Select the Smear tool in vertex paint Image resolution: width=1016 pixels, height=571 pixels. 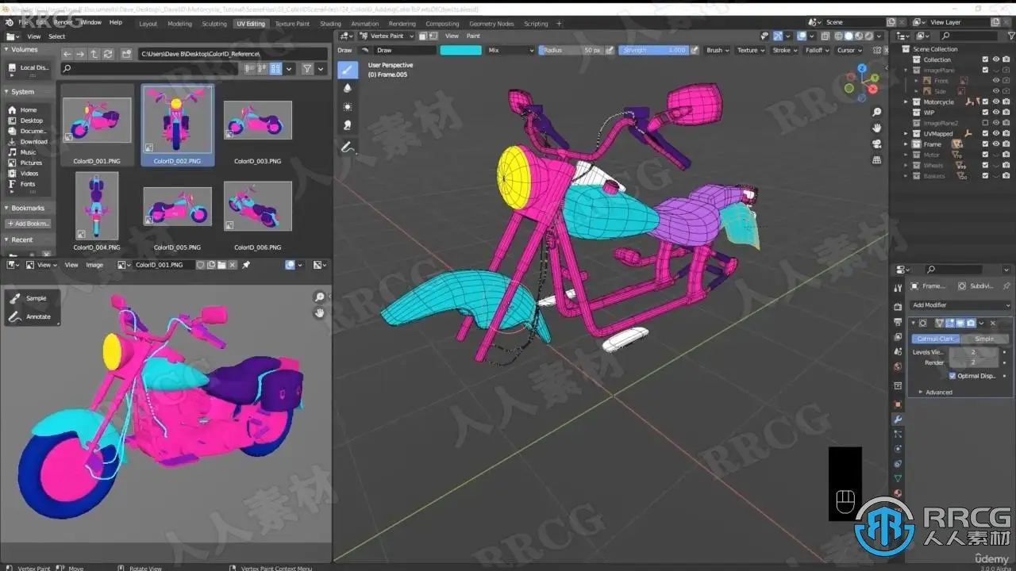click(348, 125)
